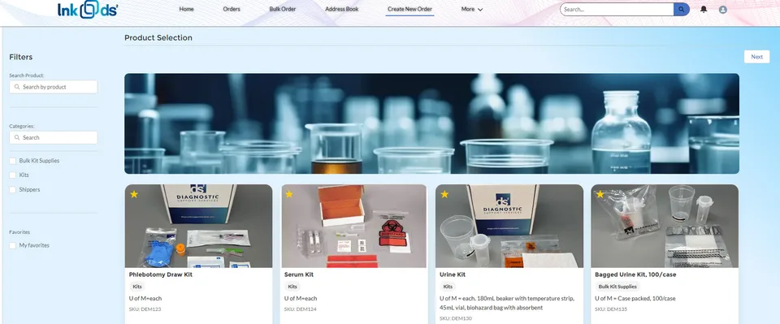Click the Phlebotomy Draw Kit title
The width and height of the screenshot is (780, 324).
click(161, 274)
